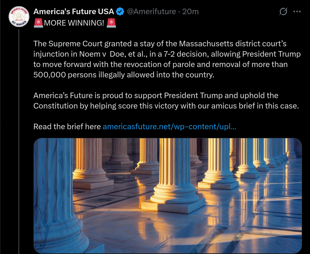Click the first red siren emoji
The image size is (310, 254).
pyautogui.click(x=38, y=23)
